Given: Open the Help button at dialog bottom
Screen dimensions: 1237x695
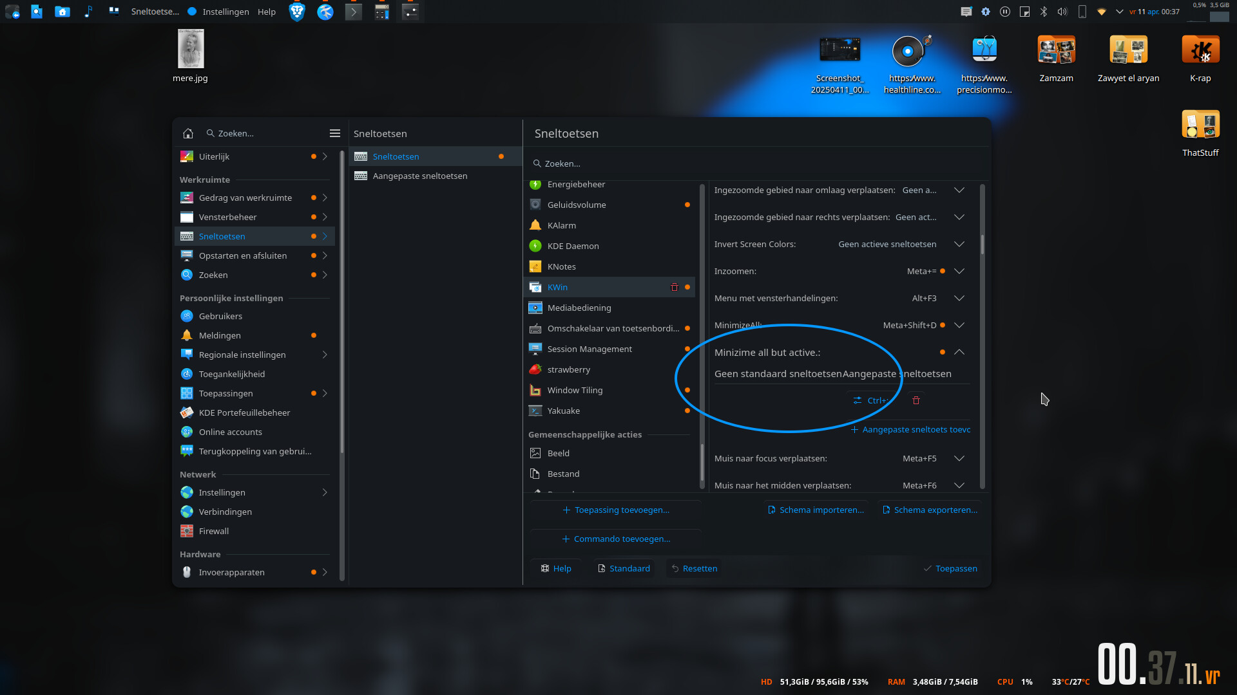Looking at the screenshot, I should 556,568.
